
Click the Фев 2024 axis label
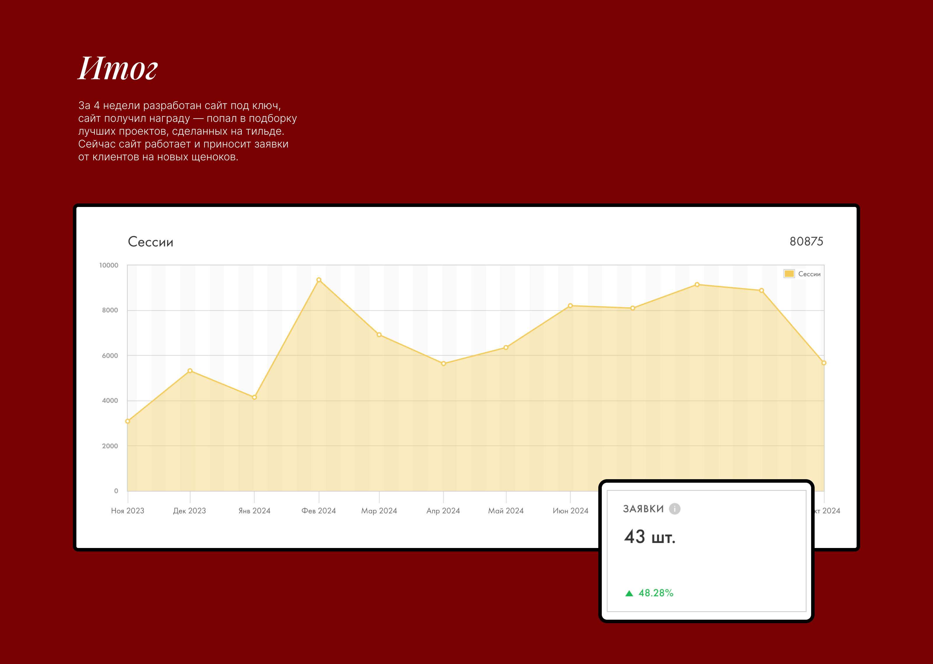[318, 511]
